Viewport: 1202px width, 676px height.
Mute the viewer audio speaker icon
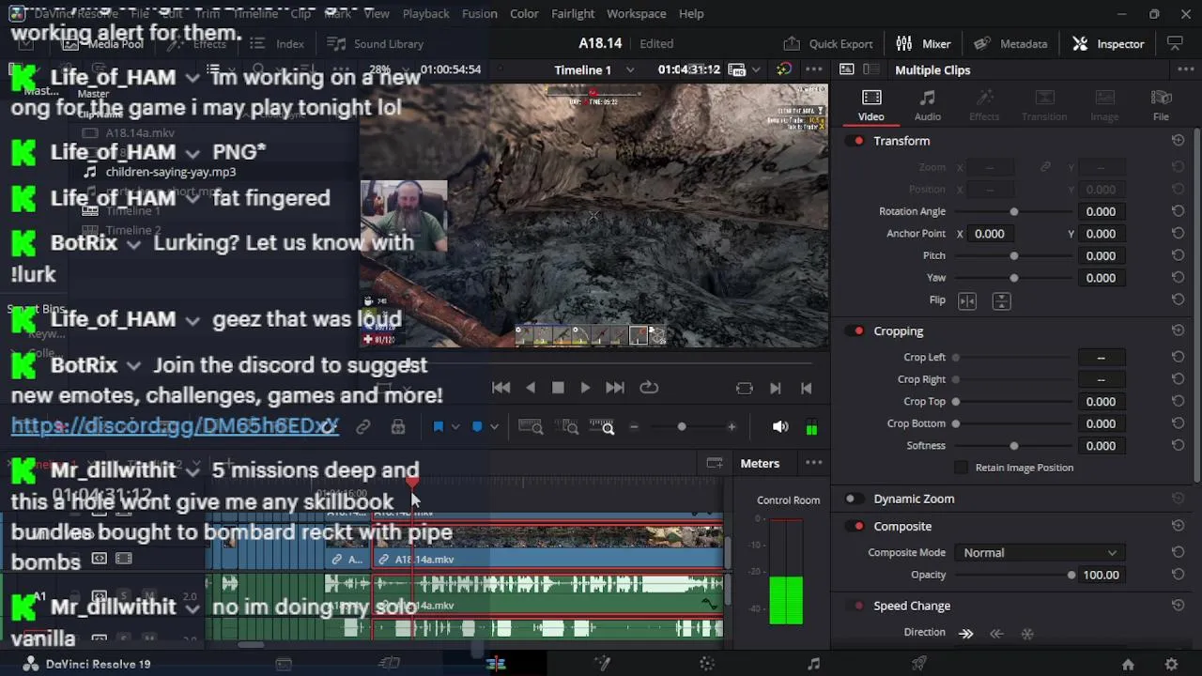779,427
